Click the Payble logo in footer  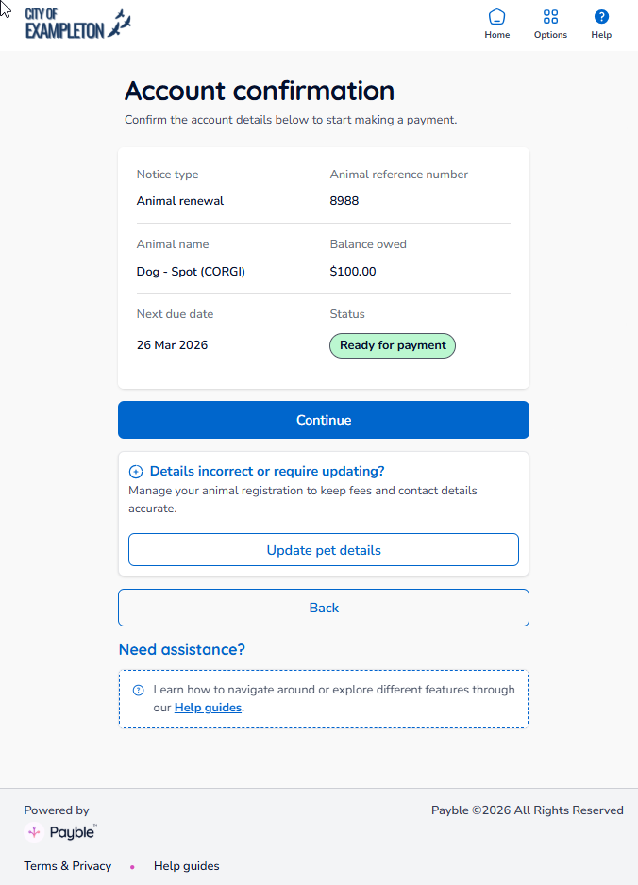(60, 832)
